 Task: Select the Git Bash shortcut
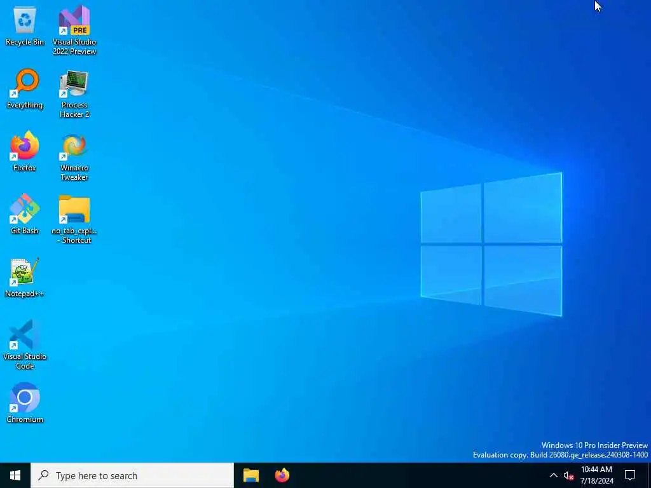(x=25, y=213)
